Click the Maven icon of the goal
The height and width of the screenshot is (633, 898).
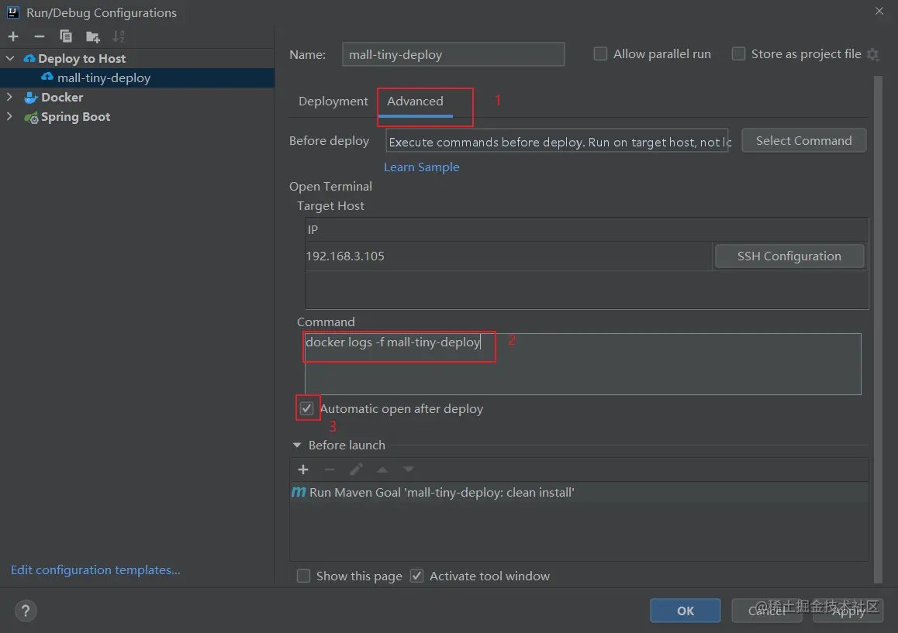[299, 492]
